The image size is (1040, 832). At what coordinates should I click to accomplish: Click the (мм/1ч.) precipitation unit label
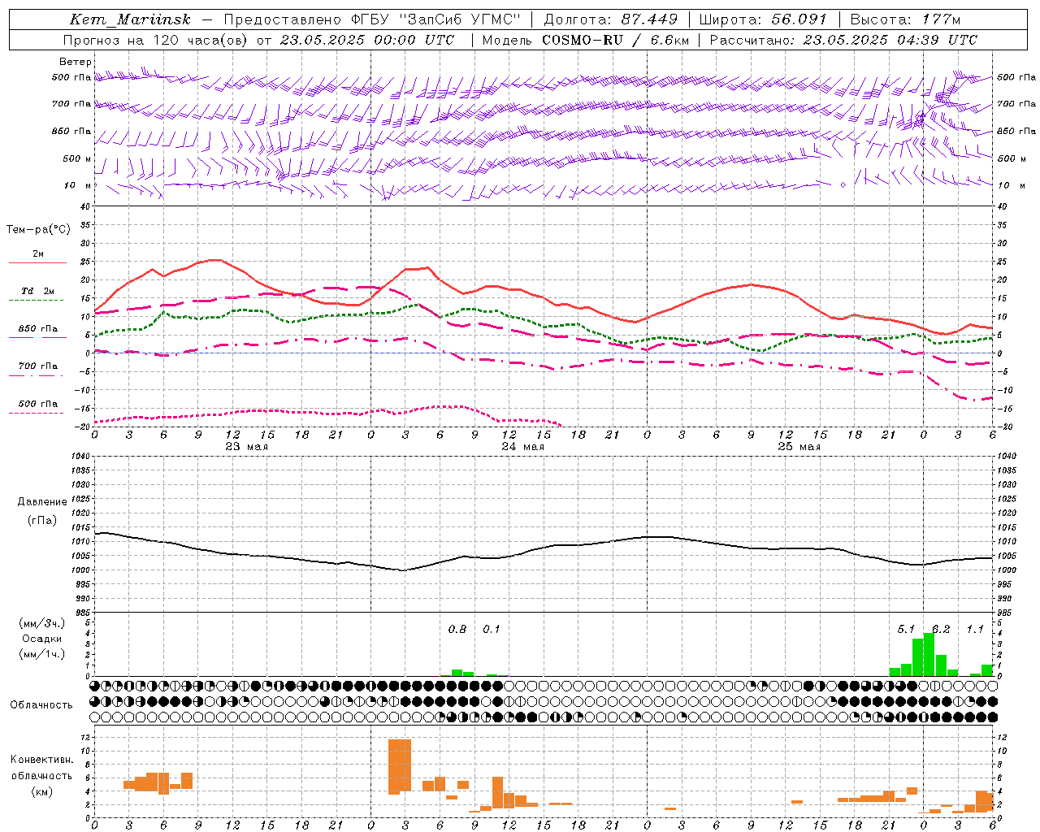click(x=42, y=654)
